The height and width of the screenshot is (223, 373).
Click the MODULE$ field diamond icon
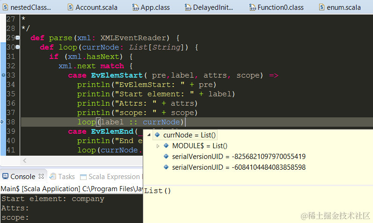(166, 145)
